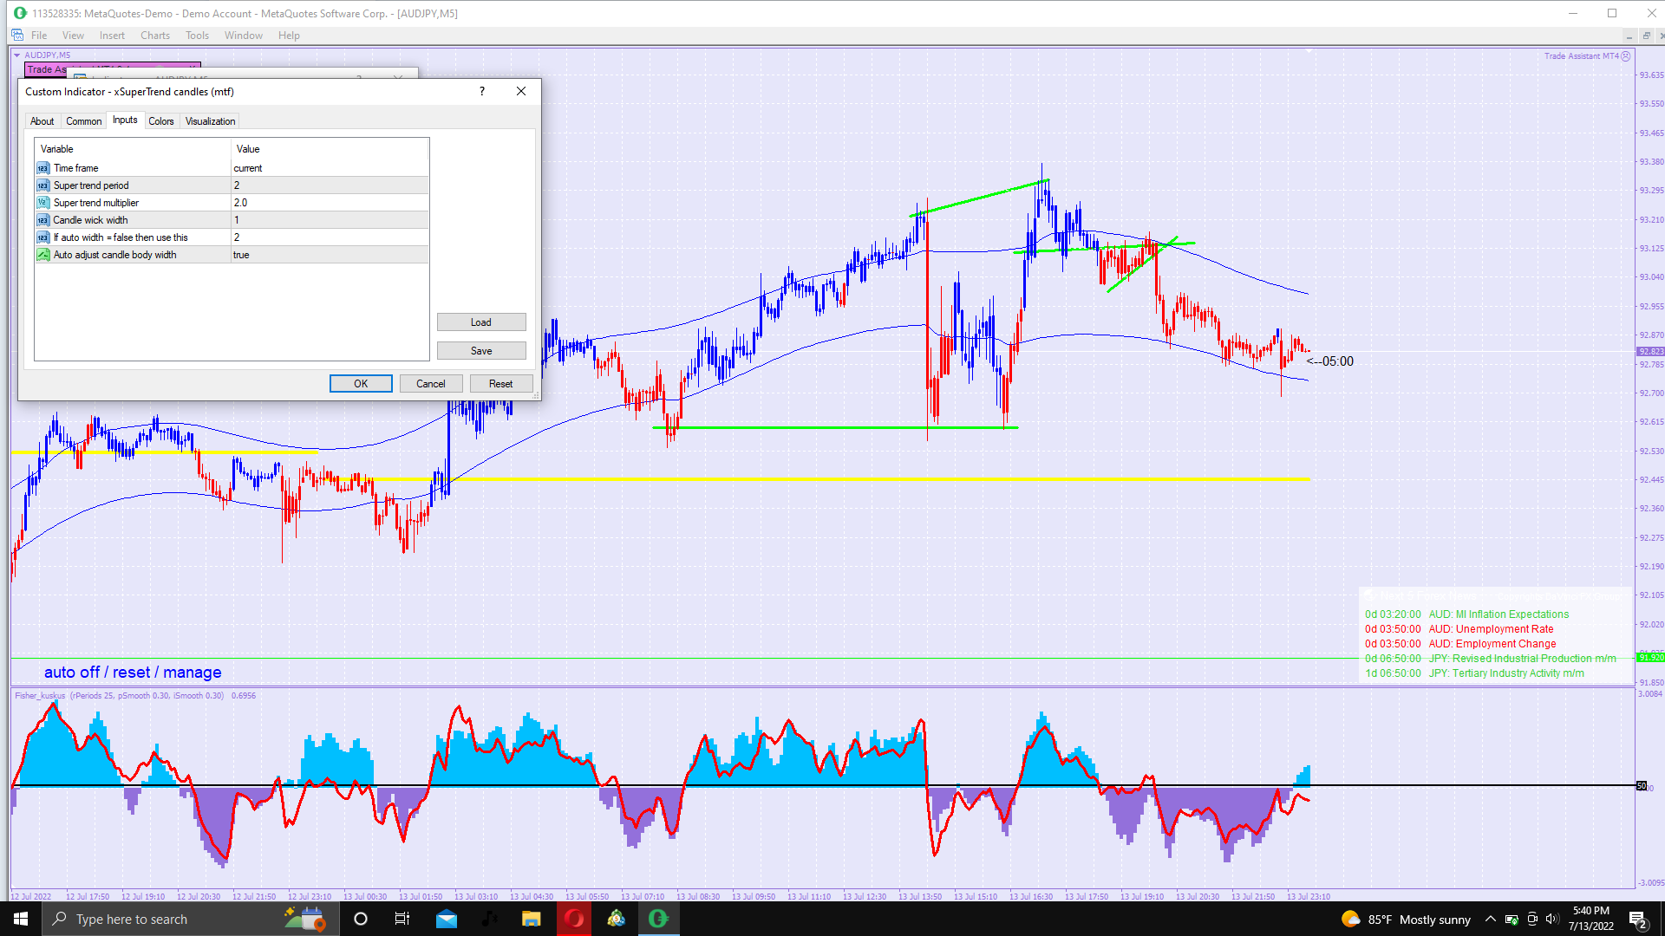Click the Reset button
This screenshot has height=936, width=1665.
(x=500, y=384)
